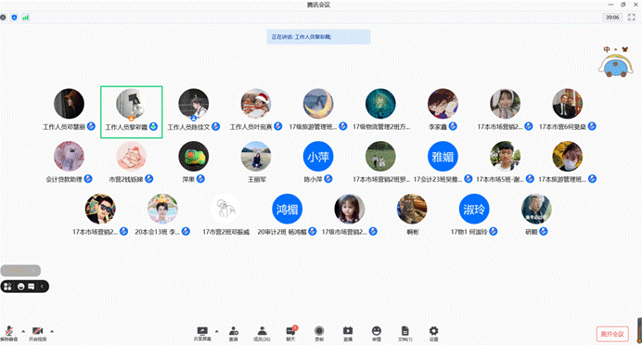Select 工作人员陈佳文 avatar
Screen dimensions: 642x345
[194, 104]
